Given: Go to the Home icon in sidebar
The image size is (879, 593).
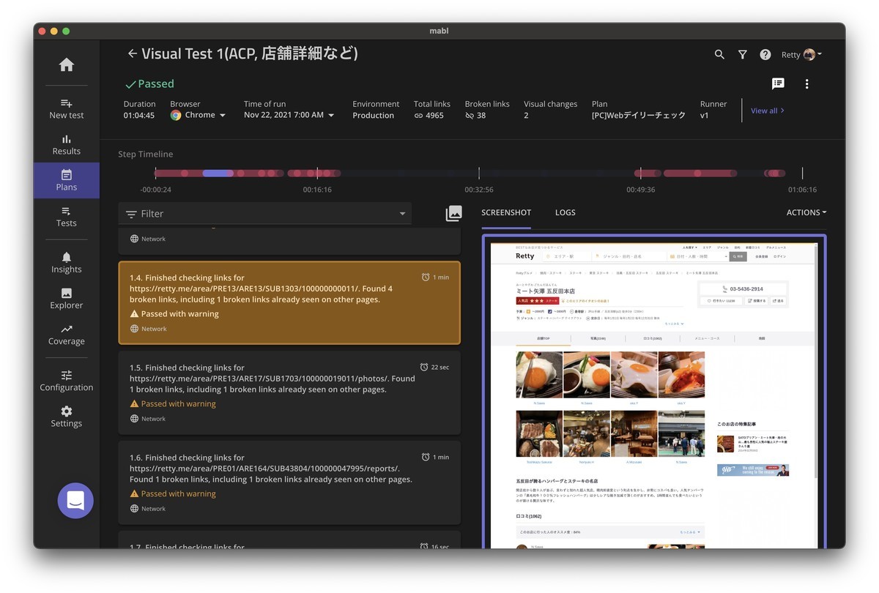Looking at the screenshot, I should tap(67, 65).
